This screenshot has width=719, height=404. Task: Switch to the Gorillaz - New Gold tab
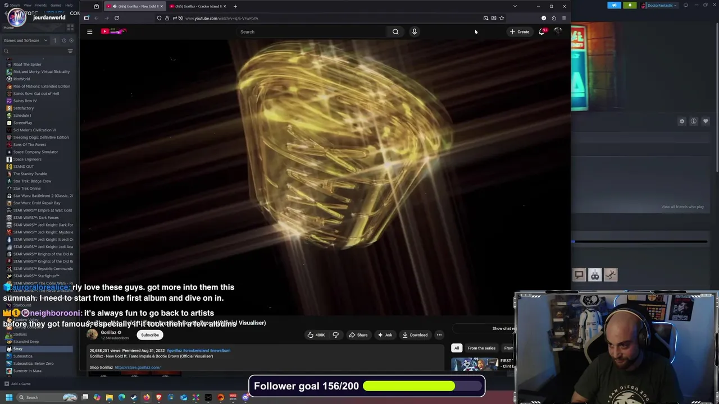pos(135,6)
